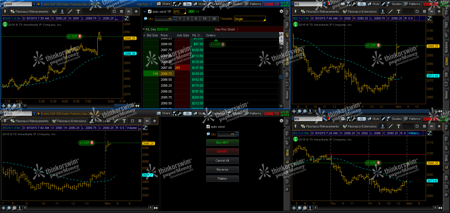Activate crosshair pan tool below top-left chart
Screen dimensions: 450x213
[x=4, y=106]
